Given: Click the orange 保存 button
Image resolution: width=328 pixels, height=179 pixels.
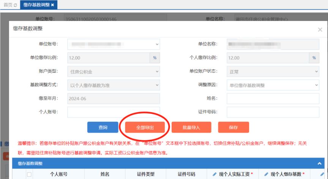Looking at the screenshot, I should [233, 127].
